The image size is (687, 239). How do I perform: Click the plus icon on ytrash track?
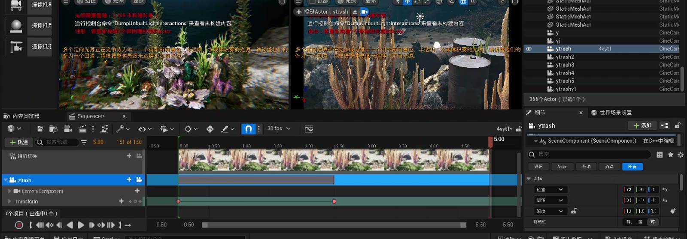(129, 179)
